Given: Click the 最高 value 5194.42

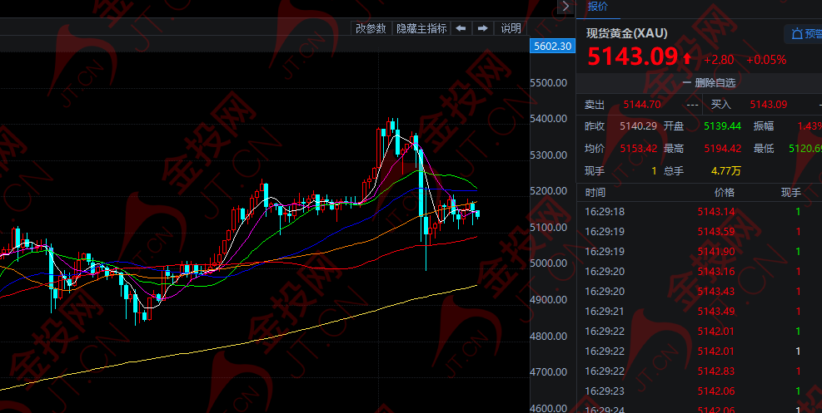Looking at the screenshot, I should click(x=722, y=149).
